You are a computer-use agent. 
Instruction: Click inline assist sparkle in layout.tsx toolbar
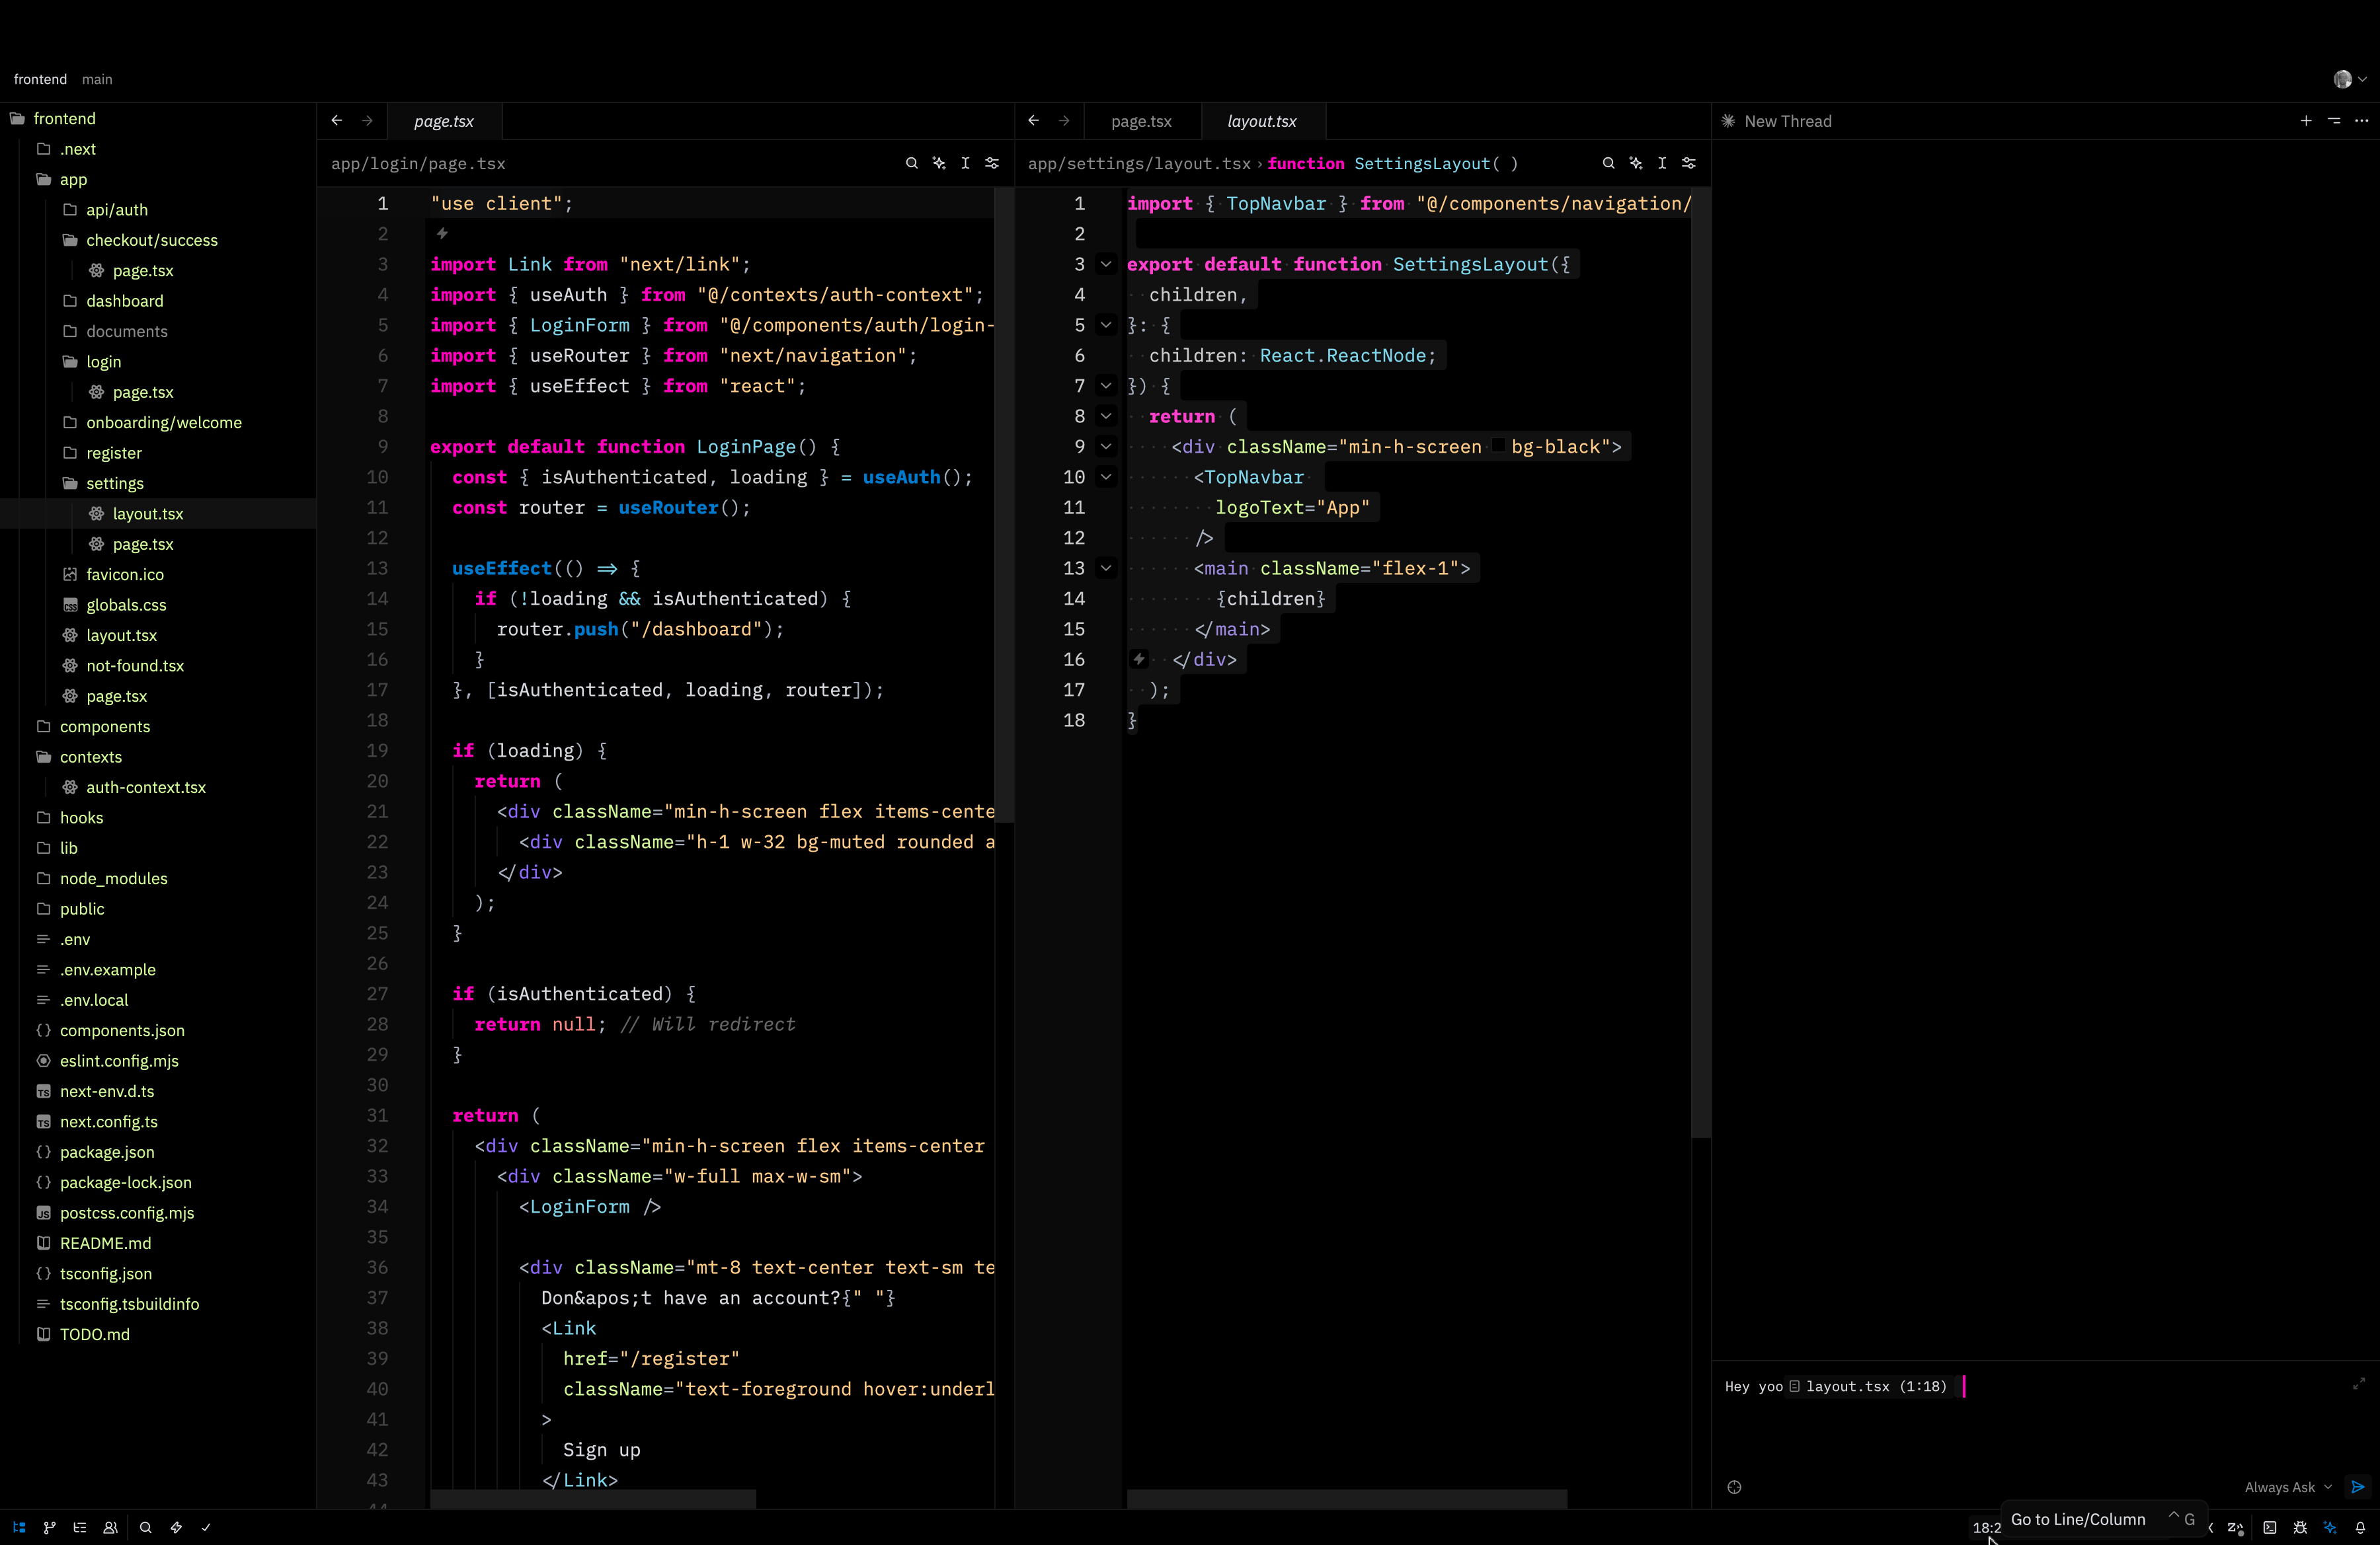[x=1636, y=163]
